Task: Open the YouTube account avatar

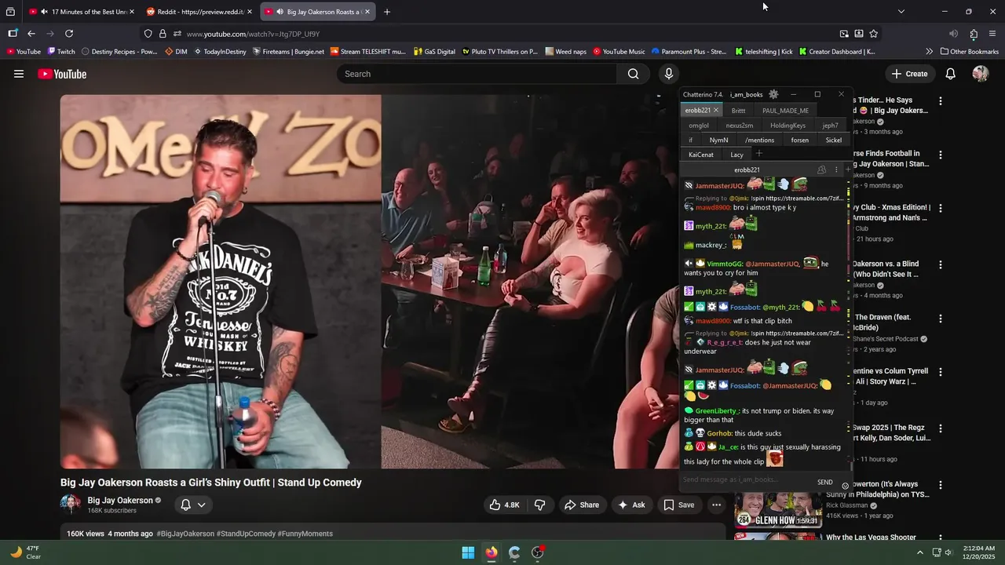Action: 980,74
